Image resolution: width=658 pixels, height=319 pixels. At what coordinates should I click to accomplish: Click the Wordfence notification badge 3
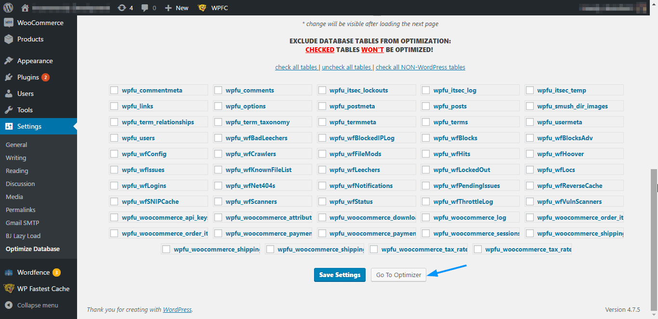click(x=57, y=272)
